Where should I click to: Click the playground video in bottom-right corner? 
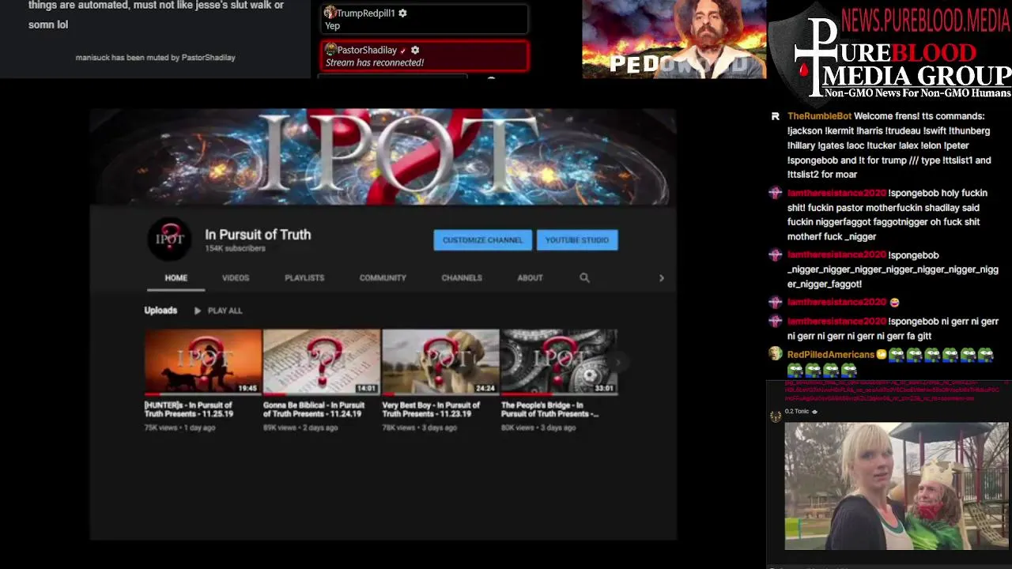click(x=897, y=486)
